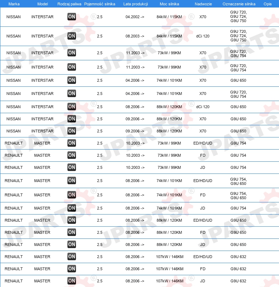Click ON badge in Master 107kW JD row
279x287 pixels.
pyautogui.click(x=71, y=281)
